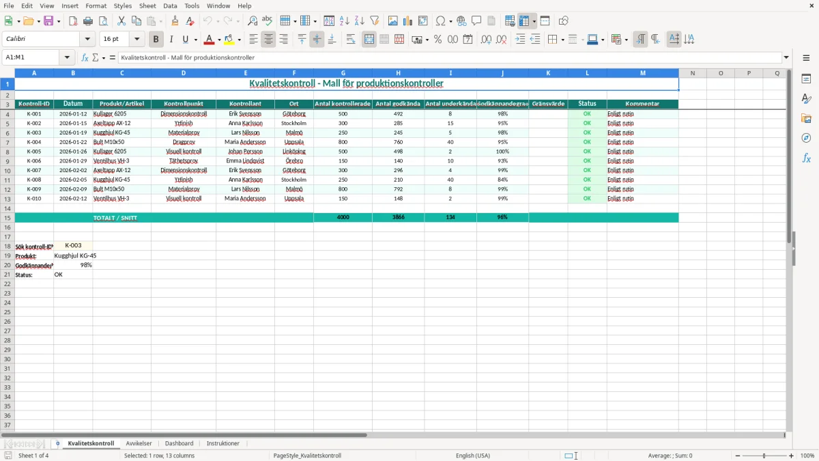Open the Sheet menu
Viewport: 819px width, 461px height.
click(x=147, y=5)
